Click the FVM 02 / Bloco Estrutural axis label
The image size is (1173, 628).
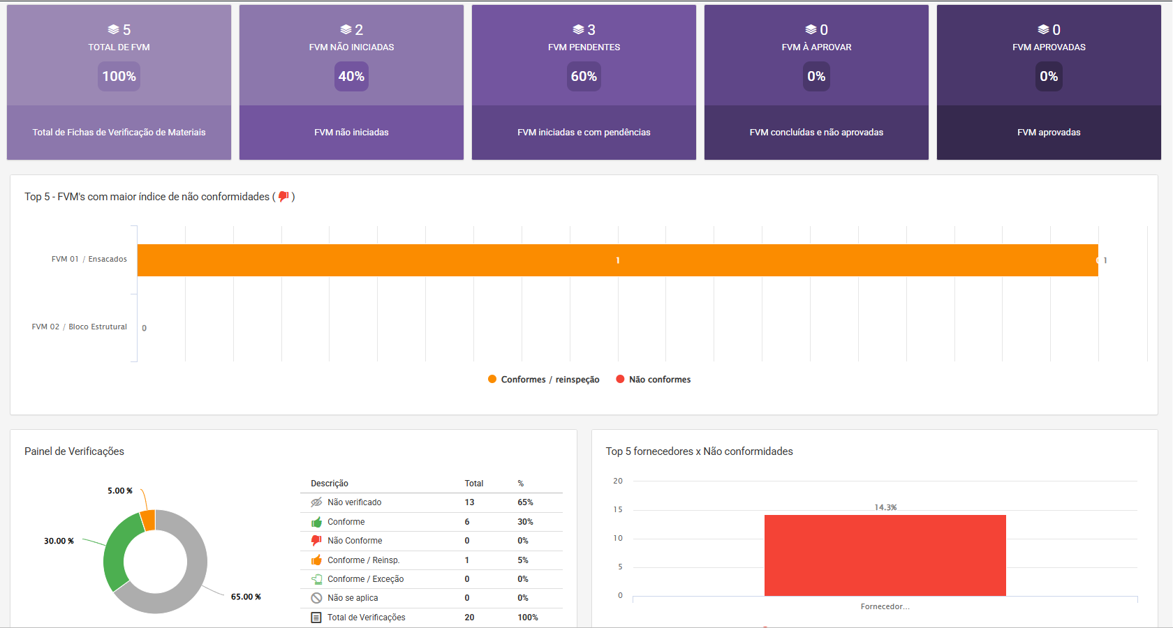coord(80,327)
